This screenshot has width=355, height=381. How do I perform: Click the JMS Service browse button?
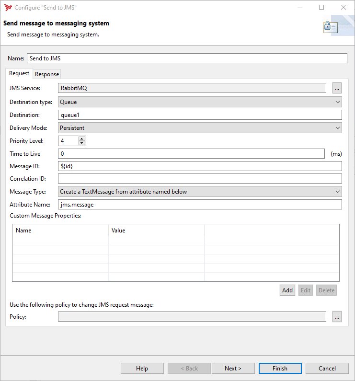[x=337, y=88]
